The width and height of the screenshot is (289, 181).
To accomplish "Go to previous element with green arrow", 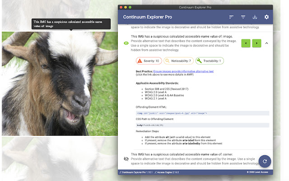I will (246, 43).
